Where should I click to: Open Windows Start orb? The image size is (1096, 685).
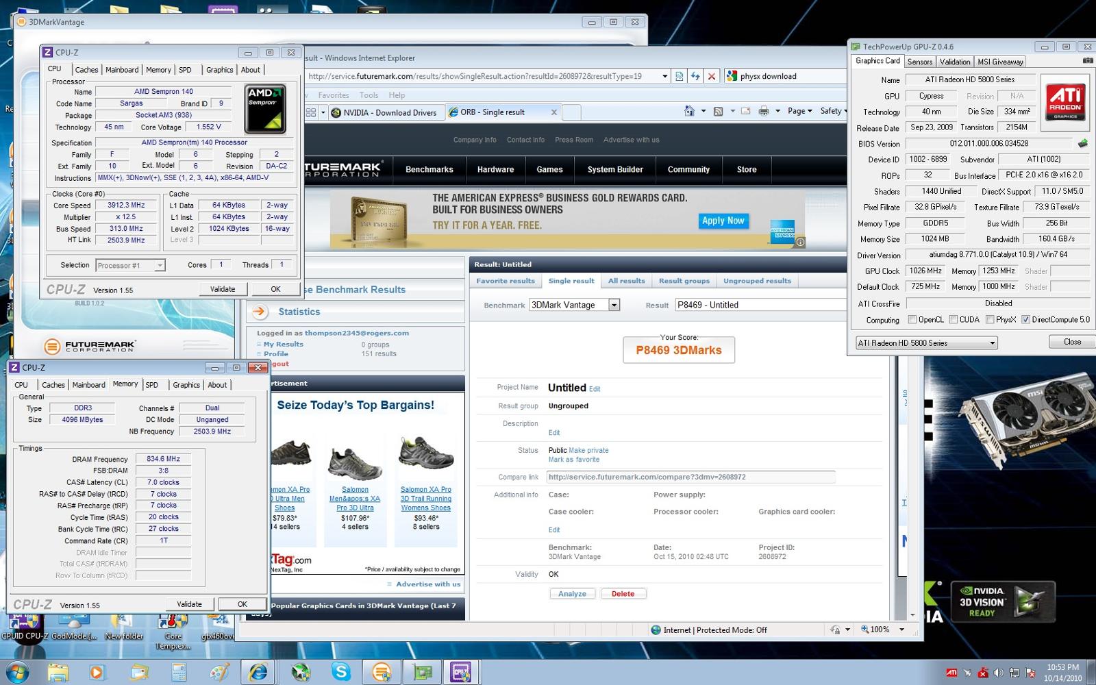(x=16, y=673)
